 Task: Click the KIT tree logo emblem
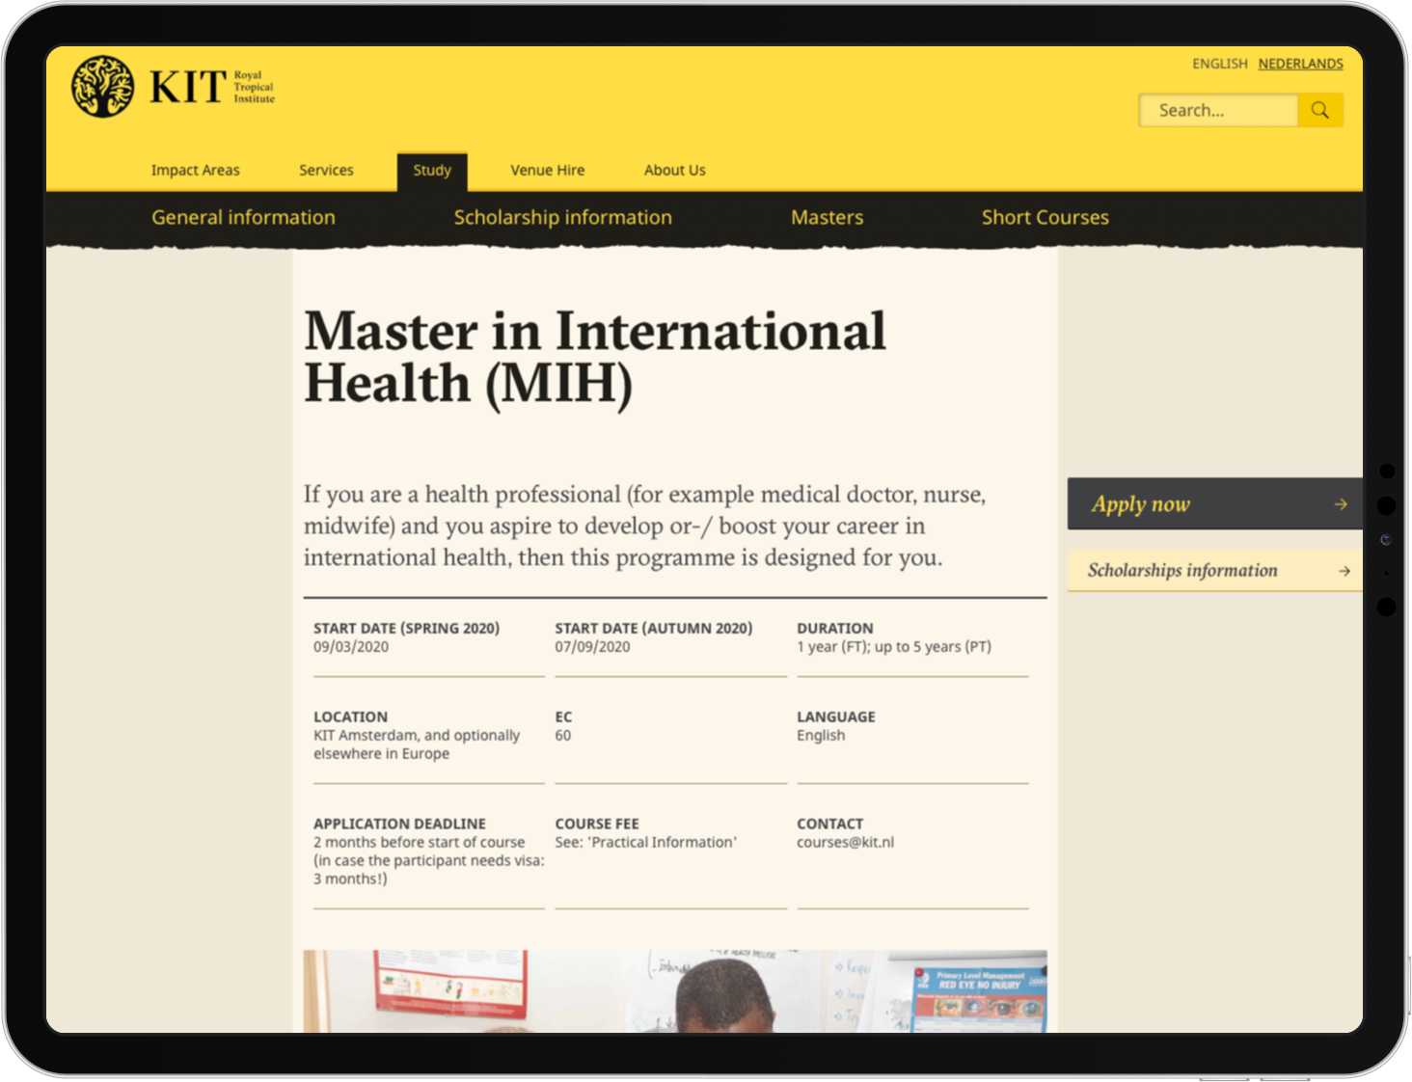pyautogui.click(x=103, y=86)
